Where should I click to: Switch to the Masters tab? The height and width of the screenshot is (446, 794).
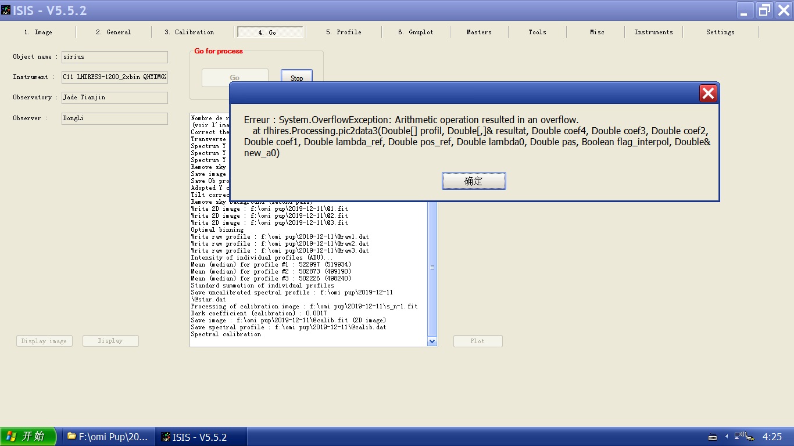(479, 33)
